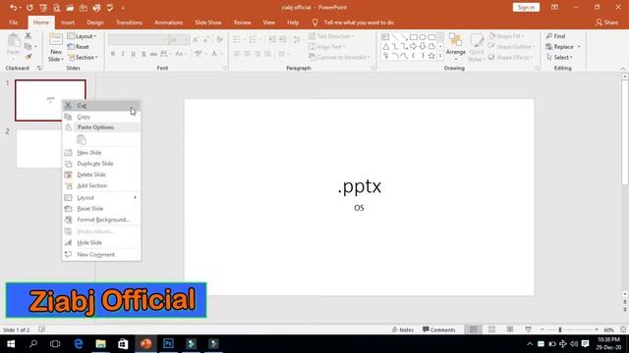
Task: Open the Animations tab
Action: (168, 23)
